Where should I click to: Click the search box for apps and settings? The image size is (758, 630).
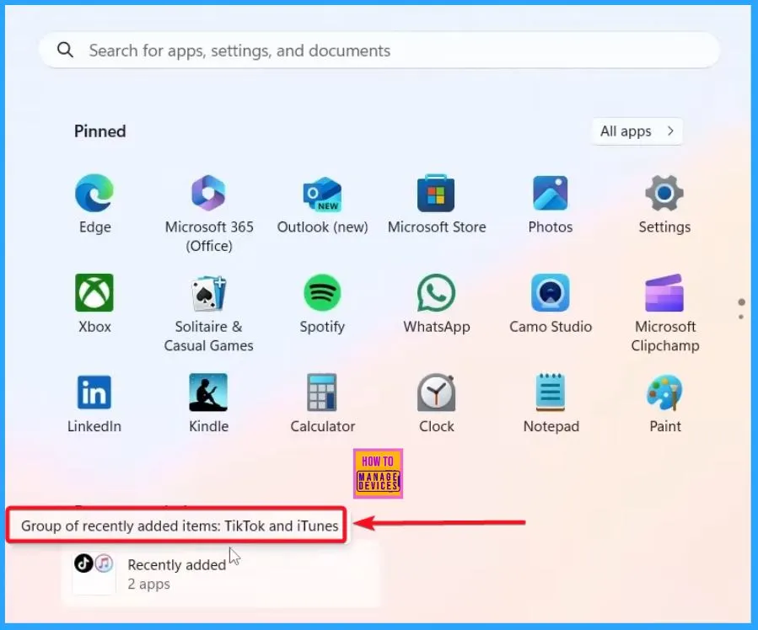tap(379, 51)
